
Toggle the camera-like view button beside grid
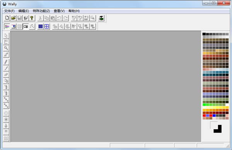26,27
